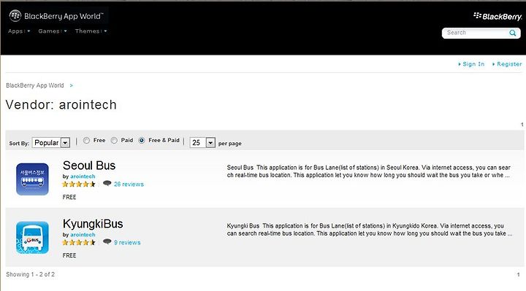
Task: Click the FREE price under KyungkiBus
Action: coord(69,255)
